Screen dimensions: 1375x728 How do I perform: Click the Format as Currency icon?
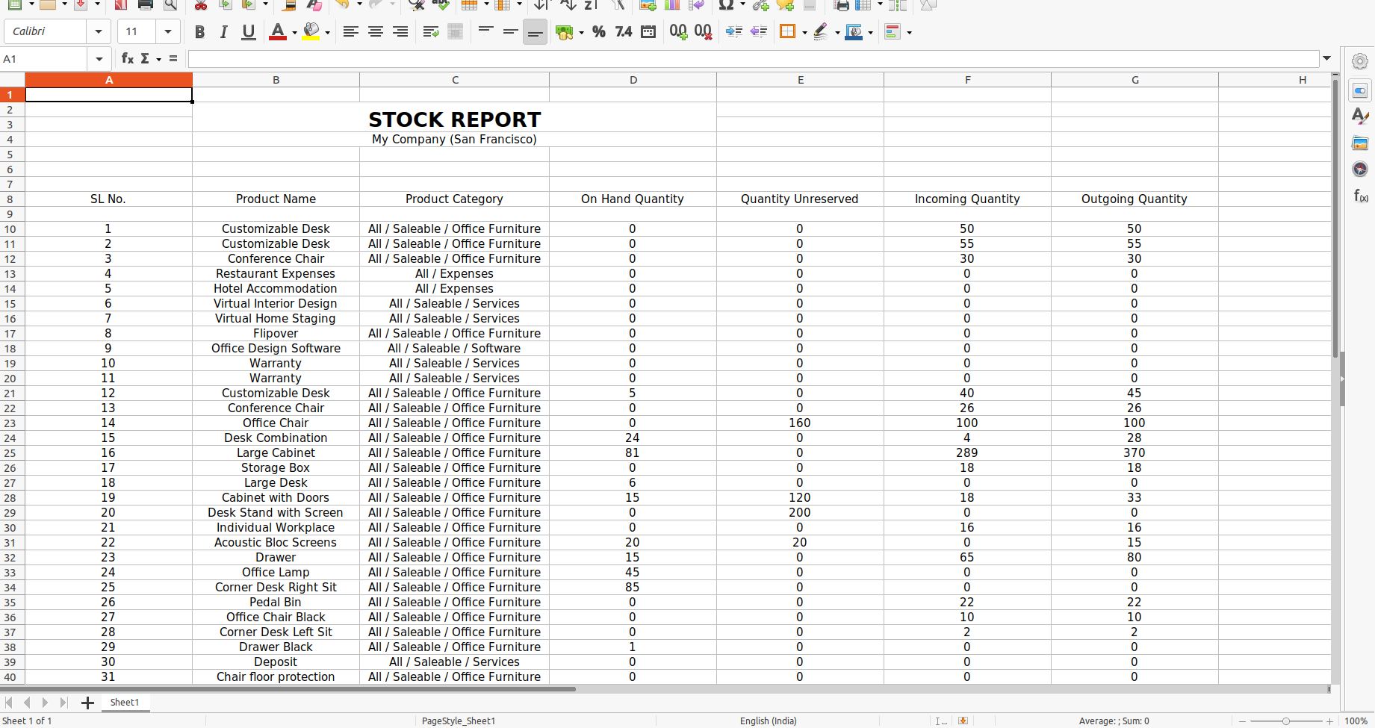click(565, 31)
